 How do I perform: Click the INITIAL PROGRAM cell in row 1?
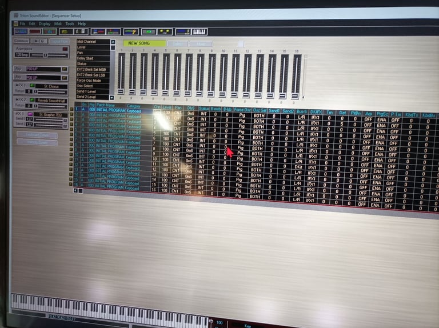click(110, 110)
